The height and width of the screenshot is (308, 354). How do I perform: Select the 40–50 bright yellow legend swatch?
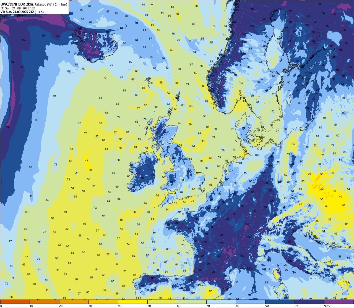133,302
